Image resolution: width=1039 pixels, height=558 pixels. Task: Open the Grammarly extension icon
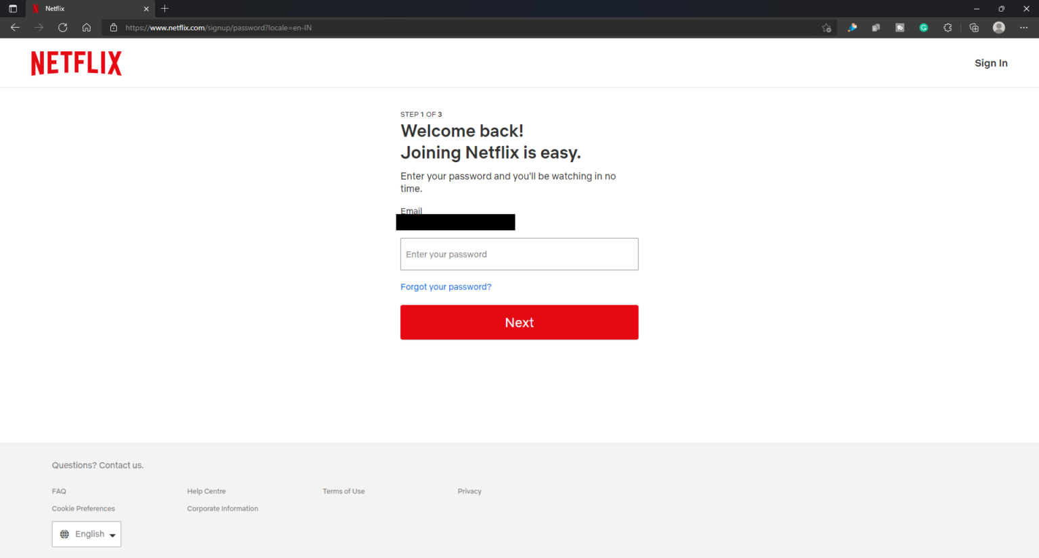click(x=923, y=28)
